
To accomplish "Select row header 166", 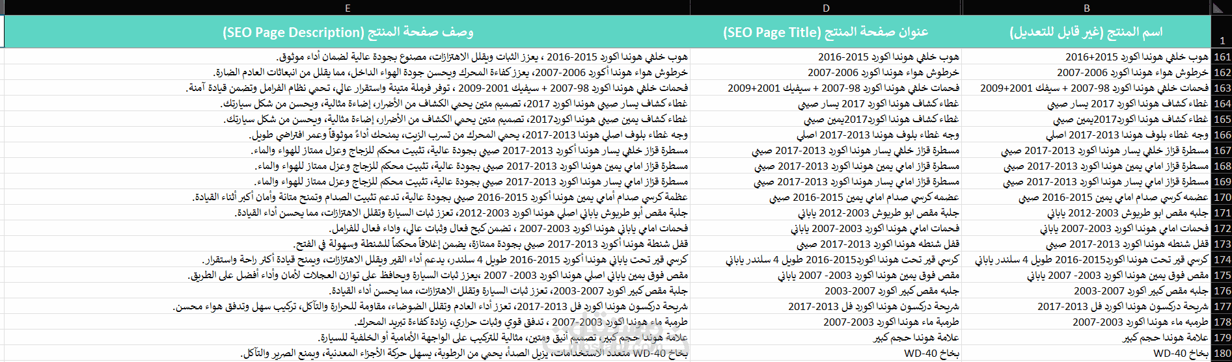I will coord(1221,135).
